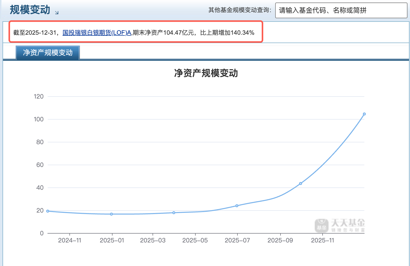Click the small arrow icon beside 规模变动

57,12
